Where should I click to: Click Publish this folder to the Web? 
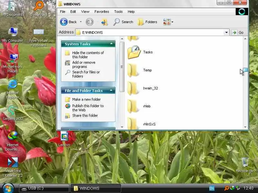(88, 108)
